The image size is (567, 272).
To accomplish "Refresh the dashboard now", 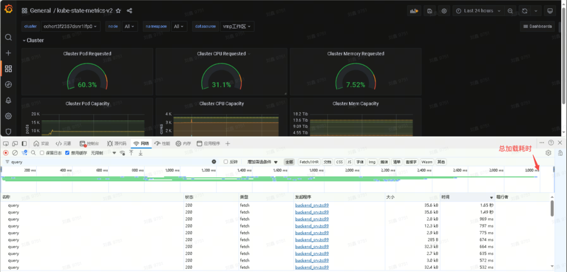I will (x=524, y=11).
